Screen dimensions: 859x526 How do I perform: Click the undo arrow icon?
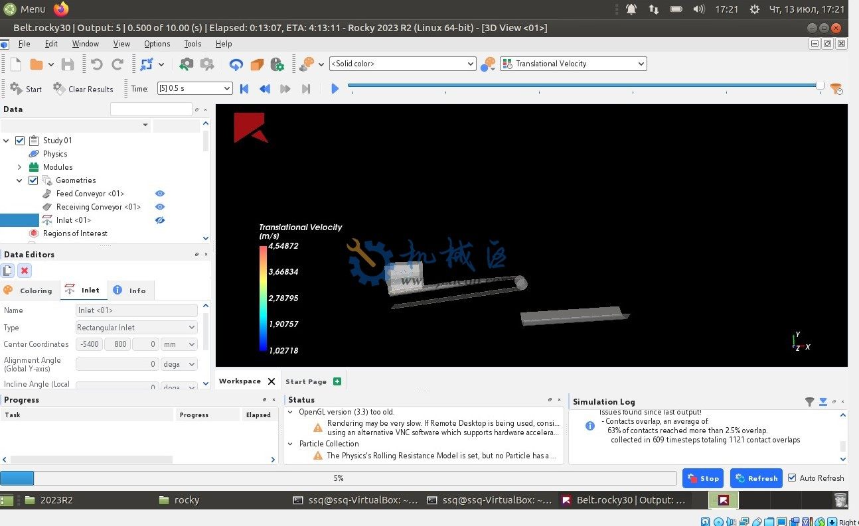click(97, 64)
